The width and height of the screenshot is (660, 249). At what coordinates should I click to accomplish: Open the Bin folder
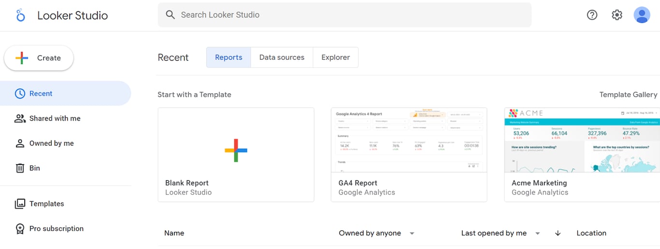point(65,168)
